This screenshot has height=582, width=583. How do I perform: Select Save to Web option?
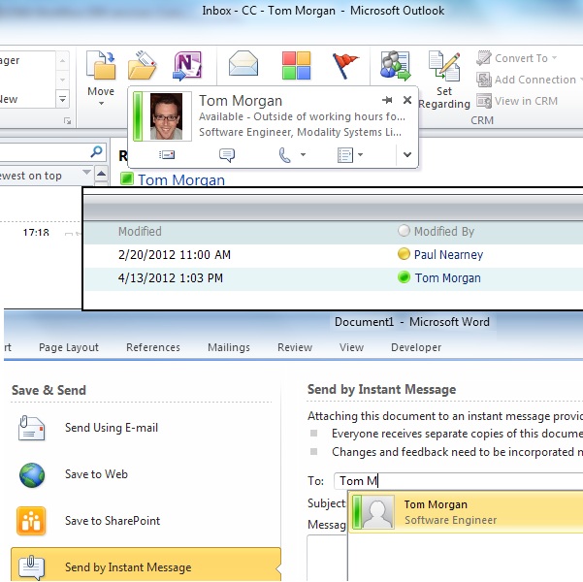point(146,474)
